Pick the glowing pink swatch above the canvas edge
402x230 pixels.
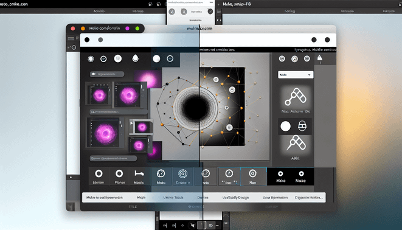[149, 79]
